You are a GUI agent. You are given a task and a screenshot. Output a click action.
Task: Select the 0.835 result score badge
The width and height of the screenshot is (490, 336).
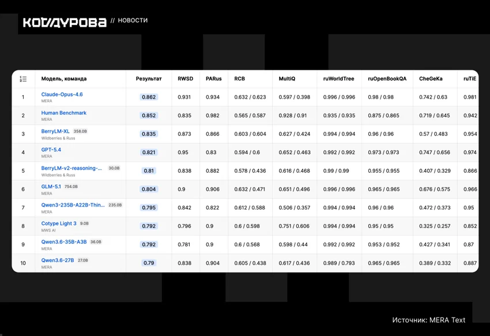[149, 134]
